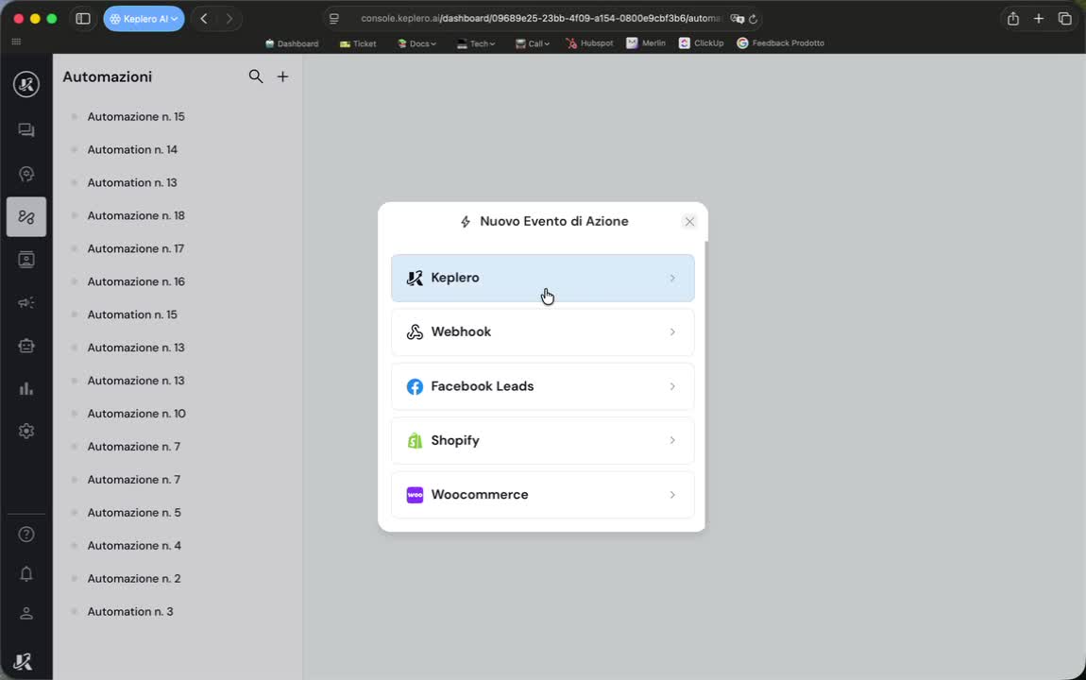This screenshot has width=1086, height=680.
Task: Close the Nuovo Evento di Azione dialog
Action: (x=689, y=222)
